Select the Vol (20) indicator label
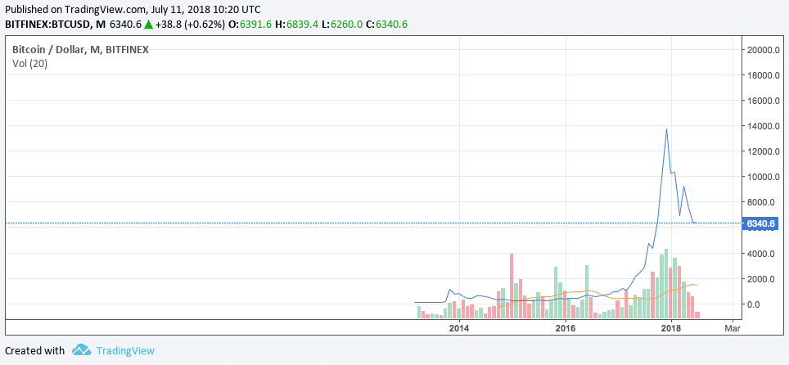The height and width of the screenshot is (365, 789). tap(29, 63)
